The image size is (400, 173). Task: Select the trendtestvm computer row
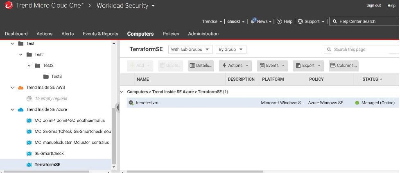(263, 103)
